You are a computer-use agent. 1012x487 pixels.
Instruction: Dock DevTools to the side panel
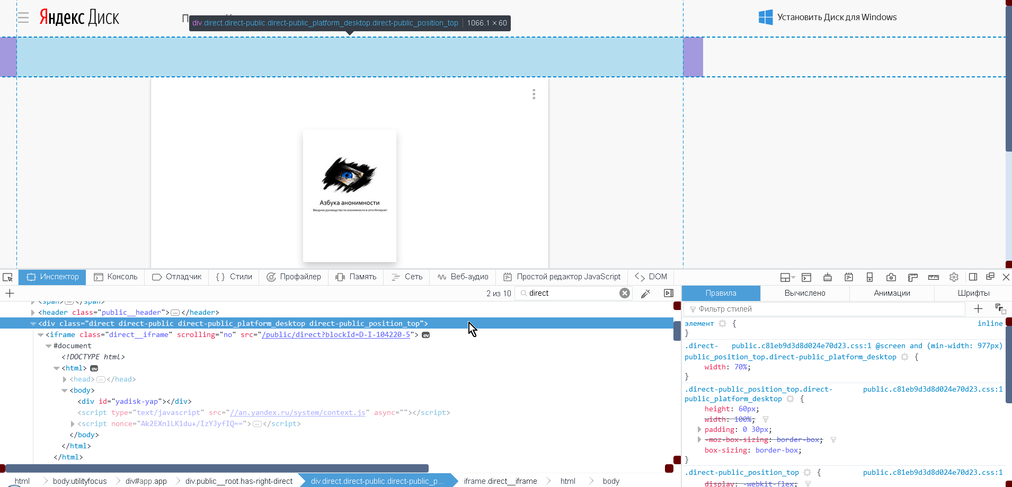(x=973, y=277)
